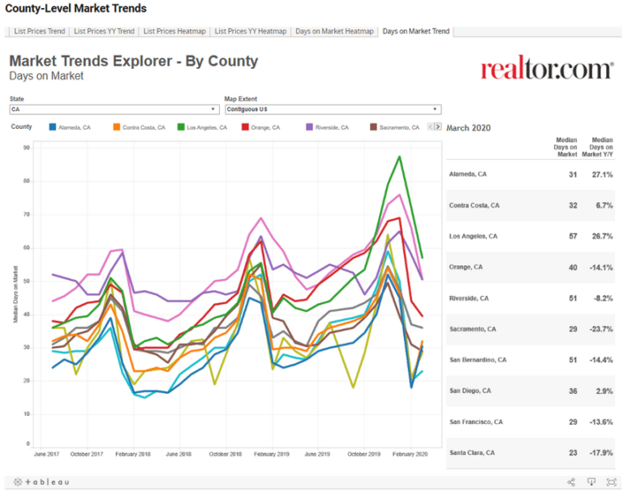Click the Contra Costa Y/Y value 6.7%

[604, 205]
